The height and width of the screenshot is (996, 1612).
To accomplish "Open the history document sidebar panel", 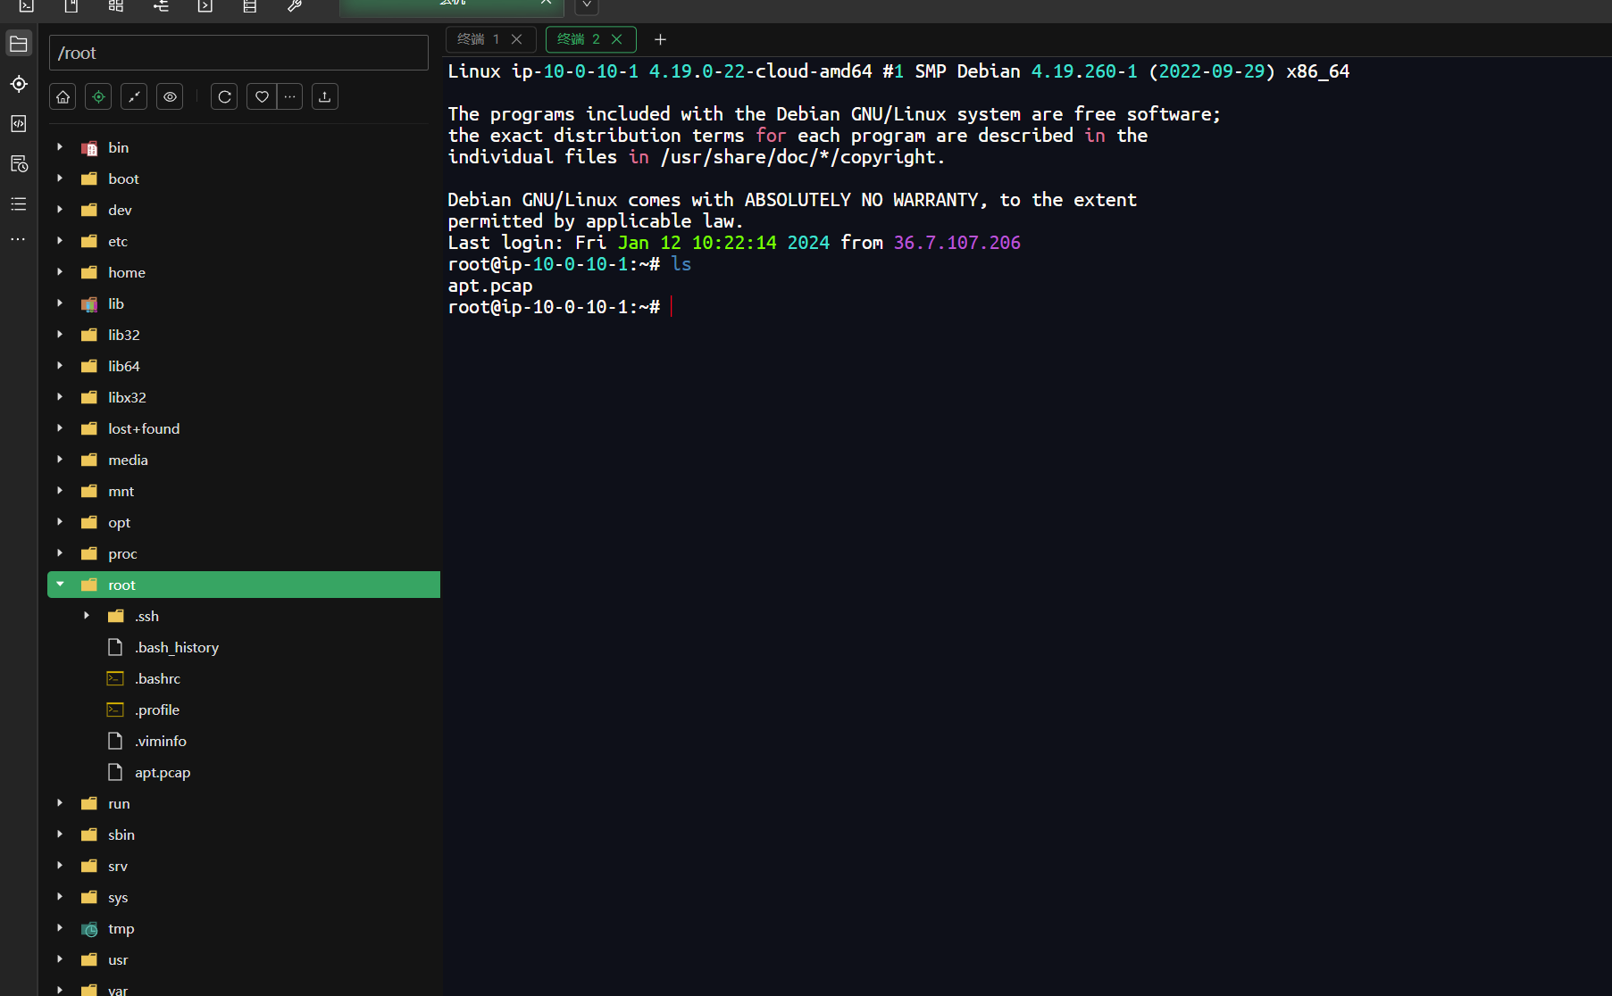I will 19,164.
